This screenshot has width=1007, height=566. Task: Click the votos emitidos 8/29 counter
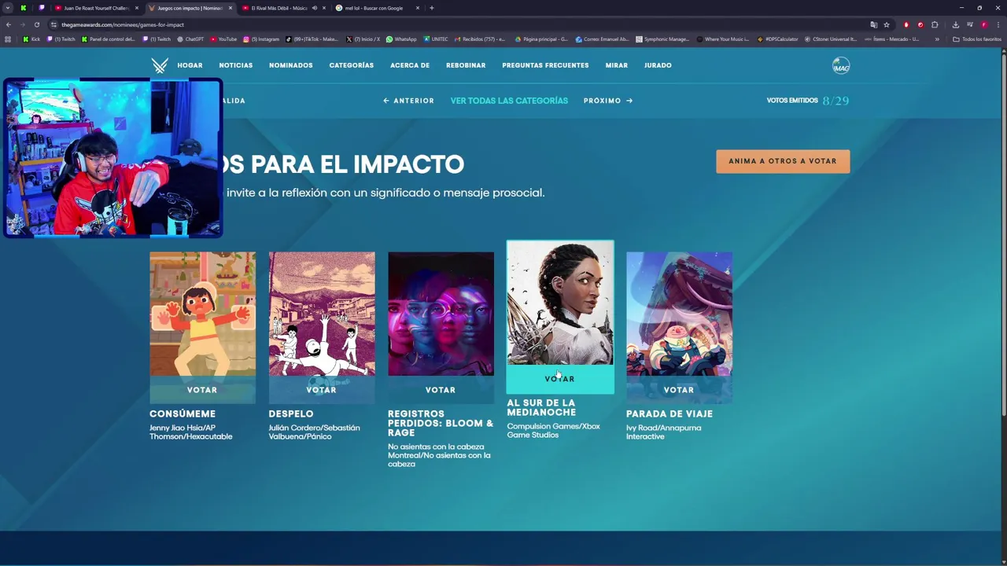[x=808, y=101]
